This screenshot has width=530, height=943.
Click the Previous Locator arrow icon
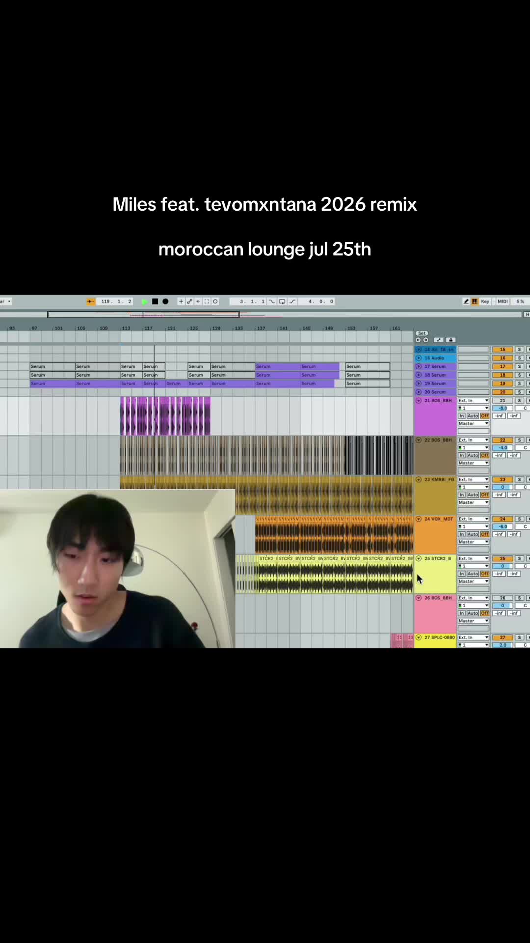[418, 340]
